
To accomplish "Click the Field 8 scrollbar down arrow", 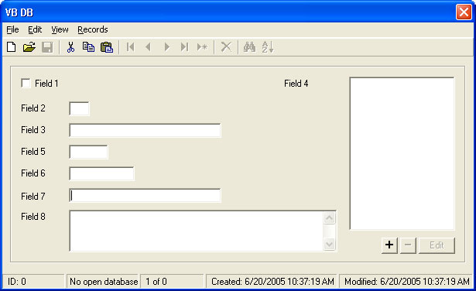I will click(330, 244).
